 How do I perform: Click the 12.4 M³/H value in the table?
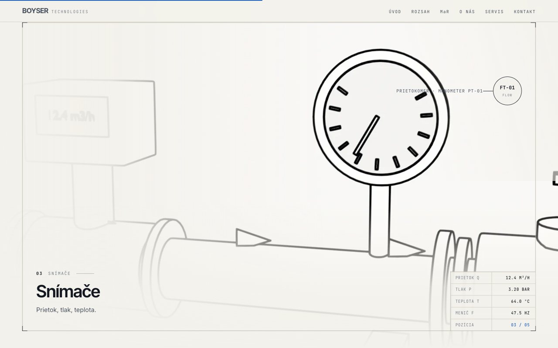pos(518,278)
